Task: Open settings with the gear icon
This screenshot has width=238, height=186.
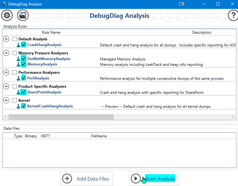Action: tap(7, 15)
